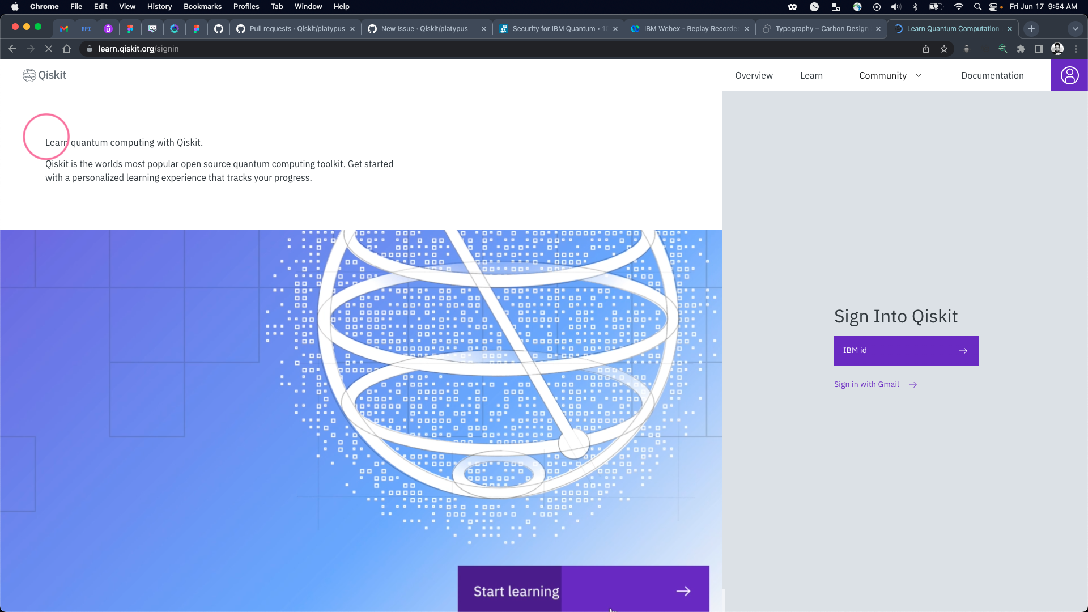Open the Qiskit account profile icon
1088x612 pixels.
point(1069,75)
